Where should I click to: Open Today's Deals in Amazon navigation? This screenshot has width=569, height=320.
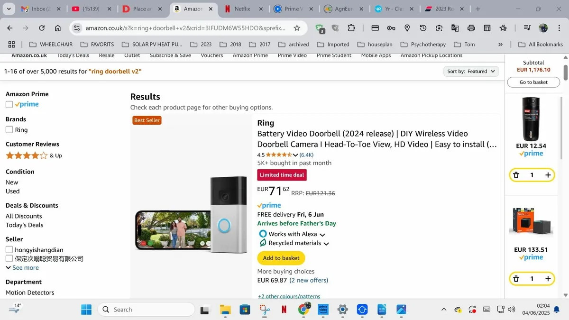click(73, 55)
